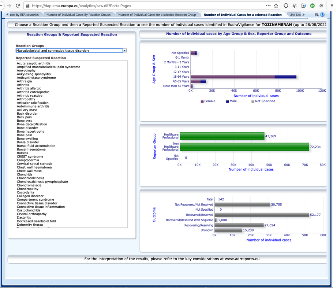
Task: Pick Arthritis reactive from list
Action: [30, 96]
